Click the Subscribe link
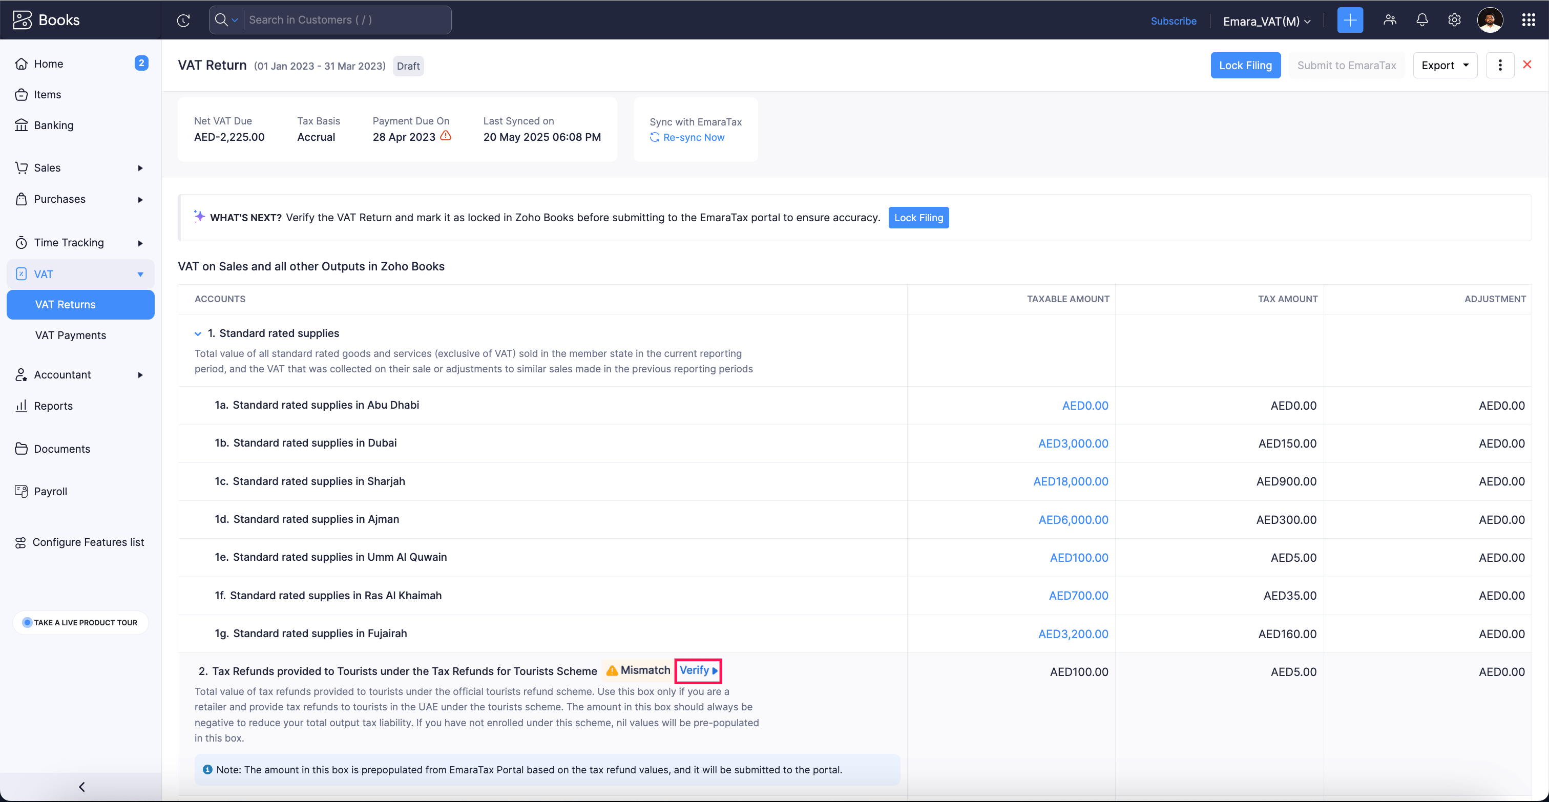The height and width of the screenshot is (802, 1549). [x=1173, y=21]
